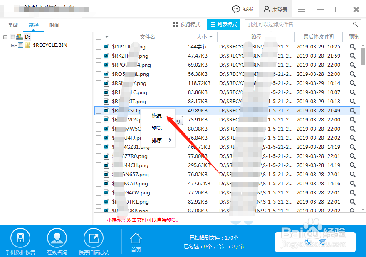
Task: Check the 77.00KB file checkbox
Action: [x=99, y=156]
